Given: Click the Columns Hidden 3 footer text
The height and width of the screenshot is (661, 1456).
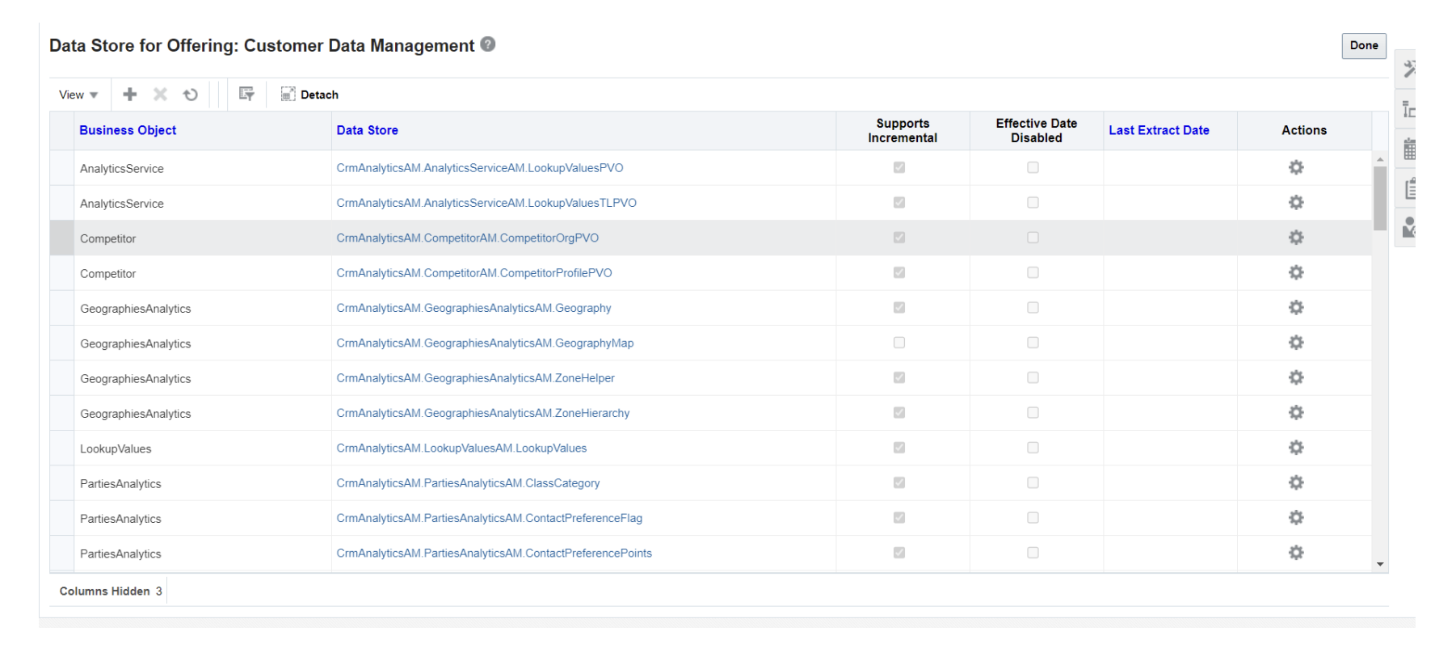Looking at the screenshot, I should [x=111, y=592].
